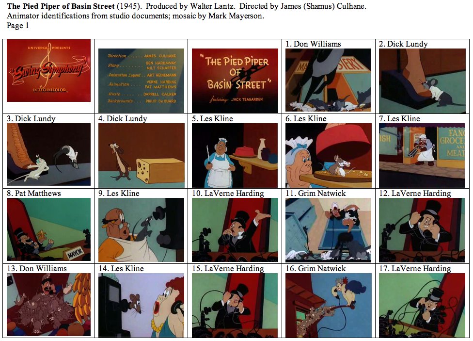Image resolution: width=473 pixels, height=341 pixels.
Task: Open frame 2 shoe and mouse image
Action: (x=422, y=81)
